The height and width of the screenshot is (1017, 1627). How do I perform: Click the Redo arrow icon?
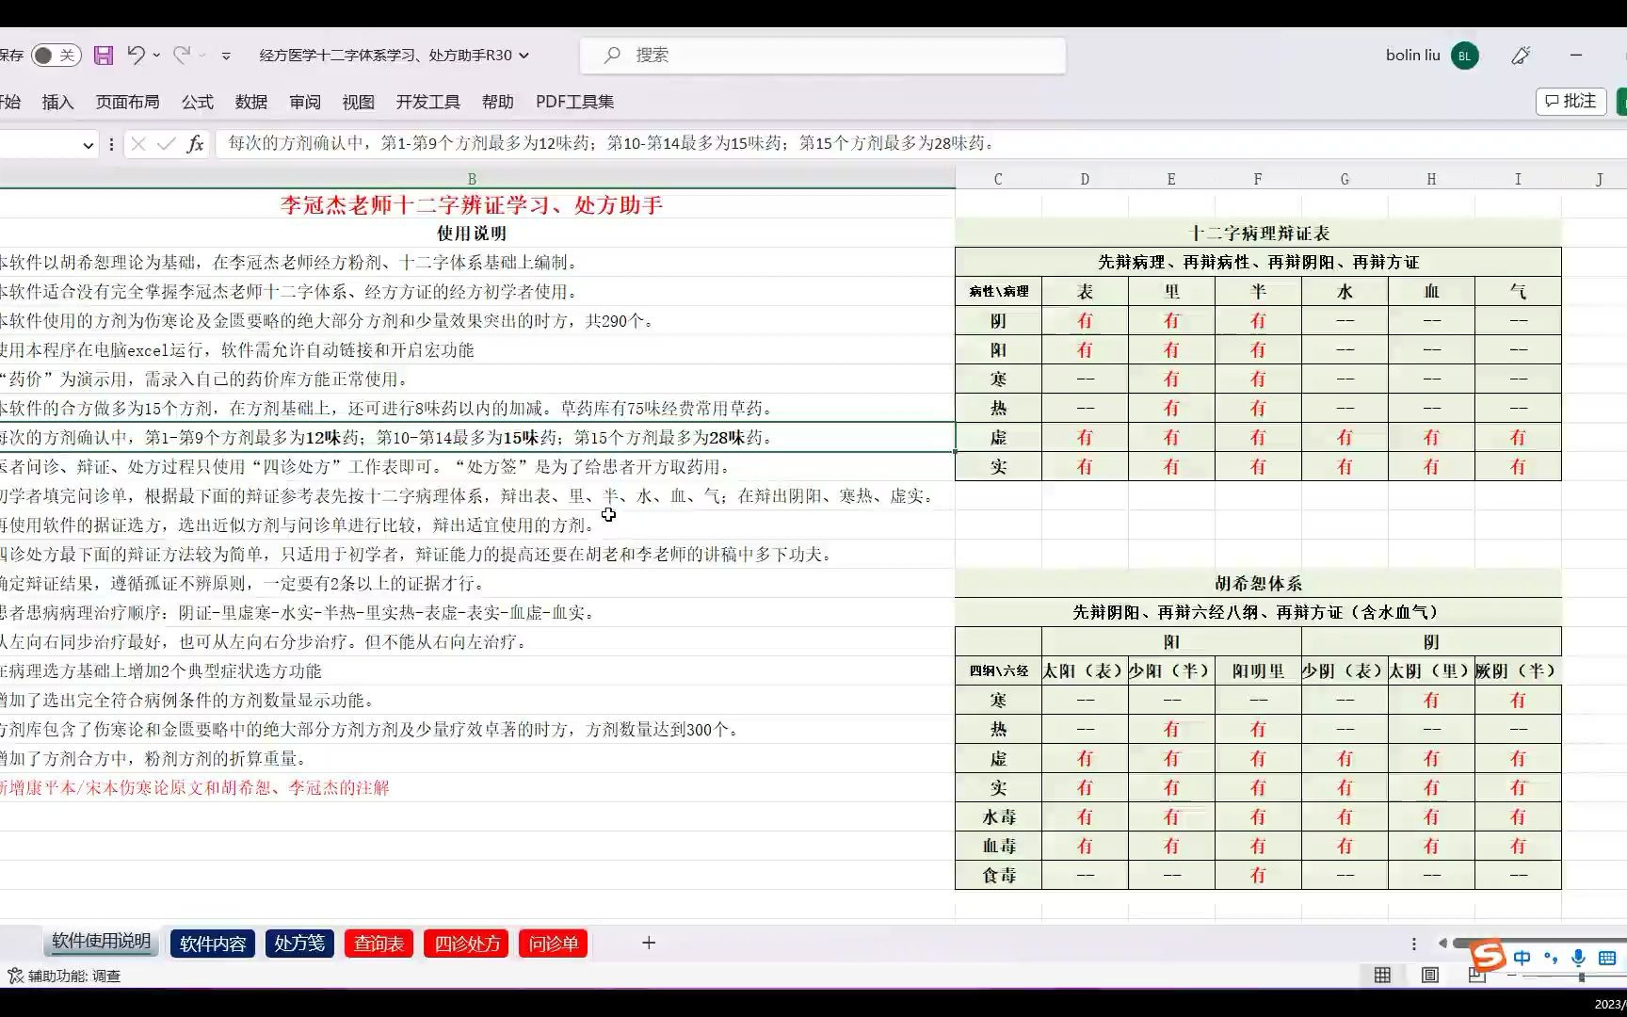182,55
